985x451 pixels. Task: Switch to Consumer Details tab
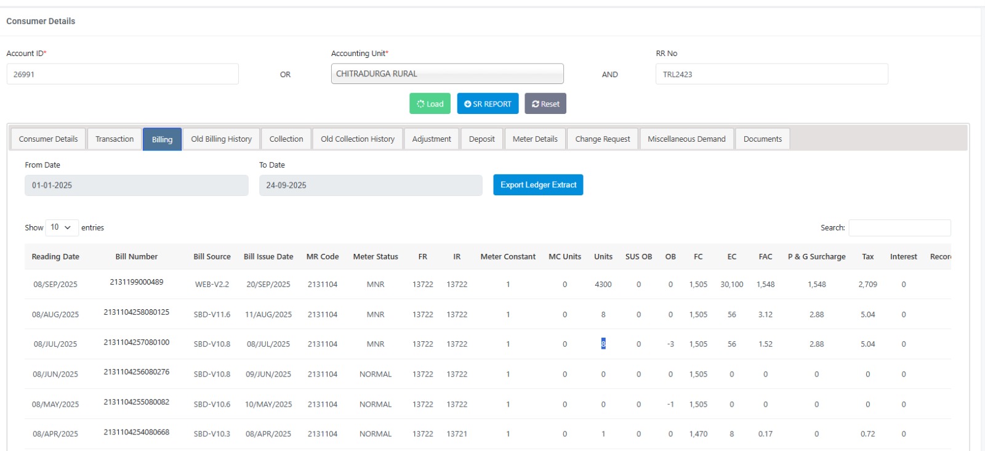click(x=48, y=139)
